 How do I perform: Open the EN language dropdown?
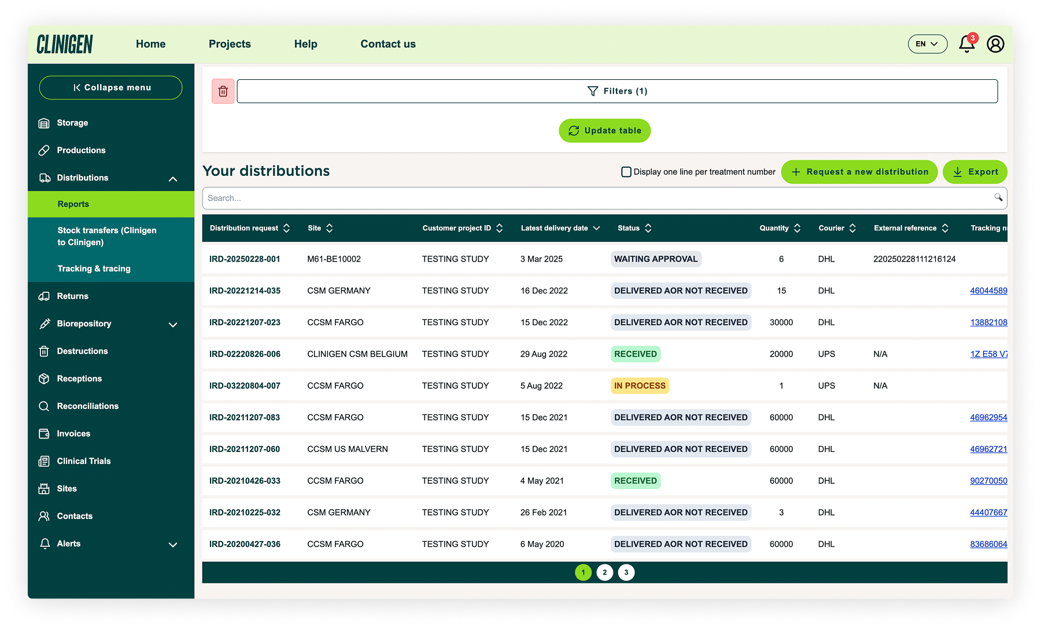[x=928, y=43]
